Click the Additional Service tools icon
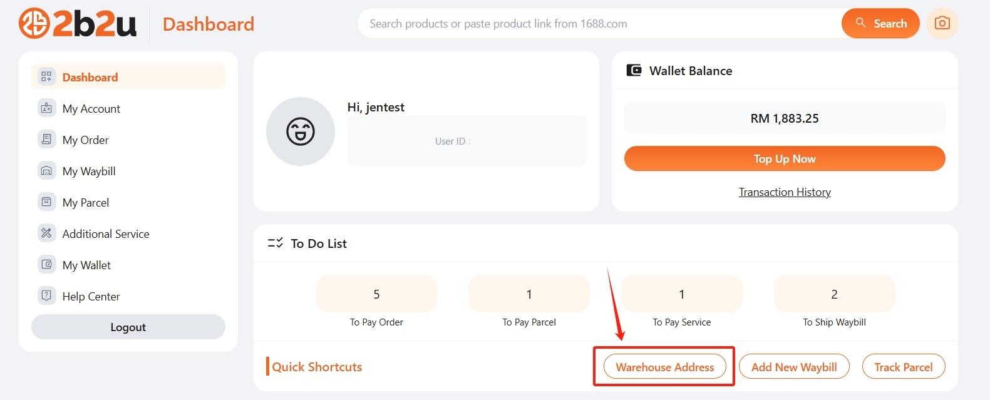This screenshot has width=990, height=400. 46,233
